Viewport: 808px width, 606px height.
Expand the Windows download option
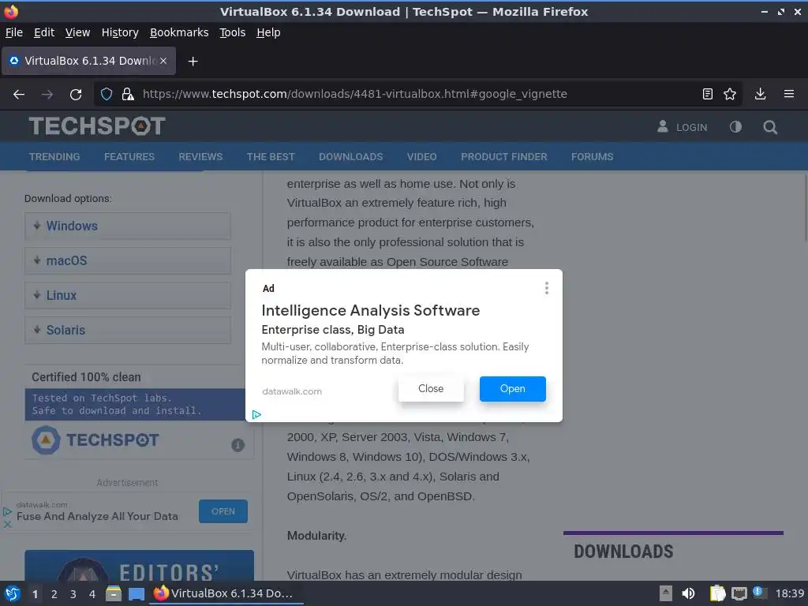[128, 226]
